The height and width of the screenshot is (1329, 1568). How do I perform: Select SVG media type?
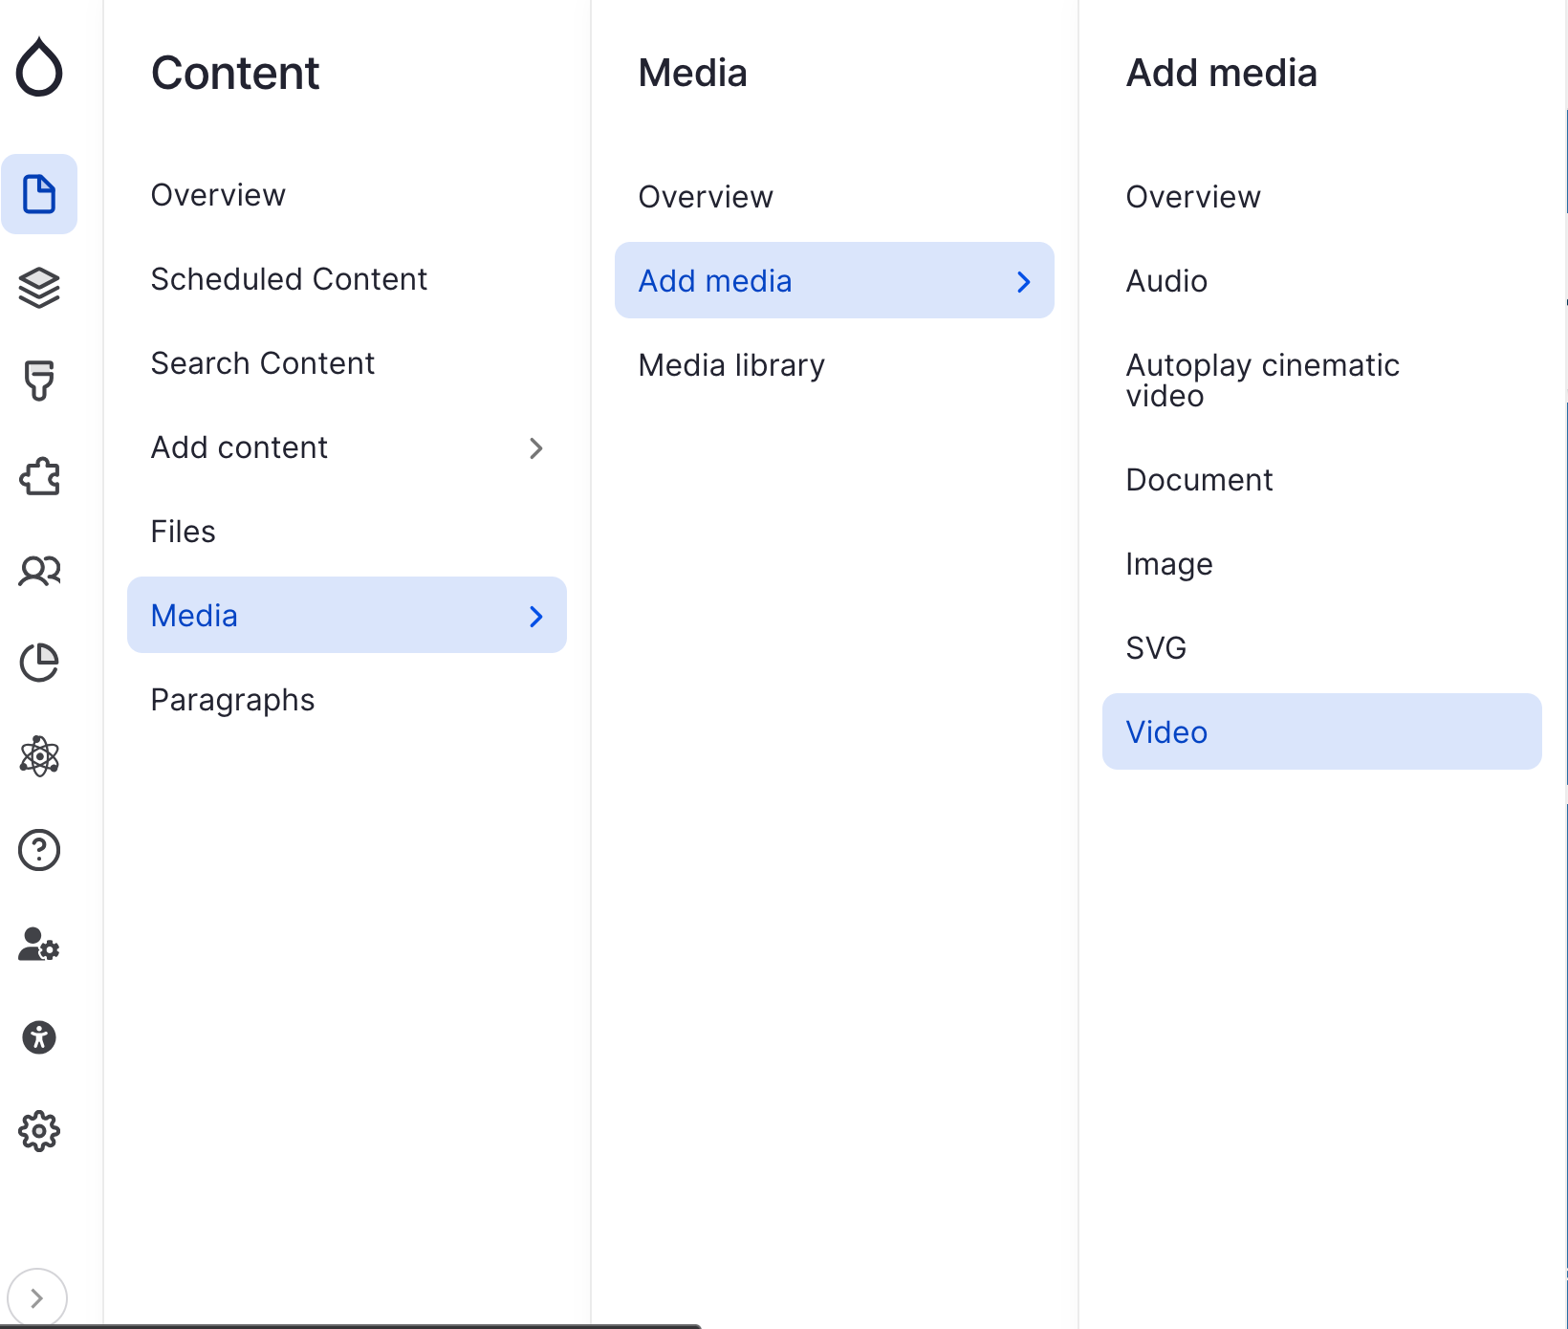(x=1156, y=648)
